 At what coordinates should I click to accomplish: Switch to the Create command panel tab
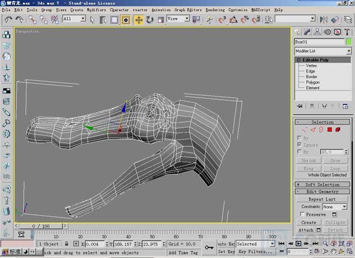pos(297,32)
